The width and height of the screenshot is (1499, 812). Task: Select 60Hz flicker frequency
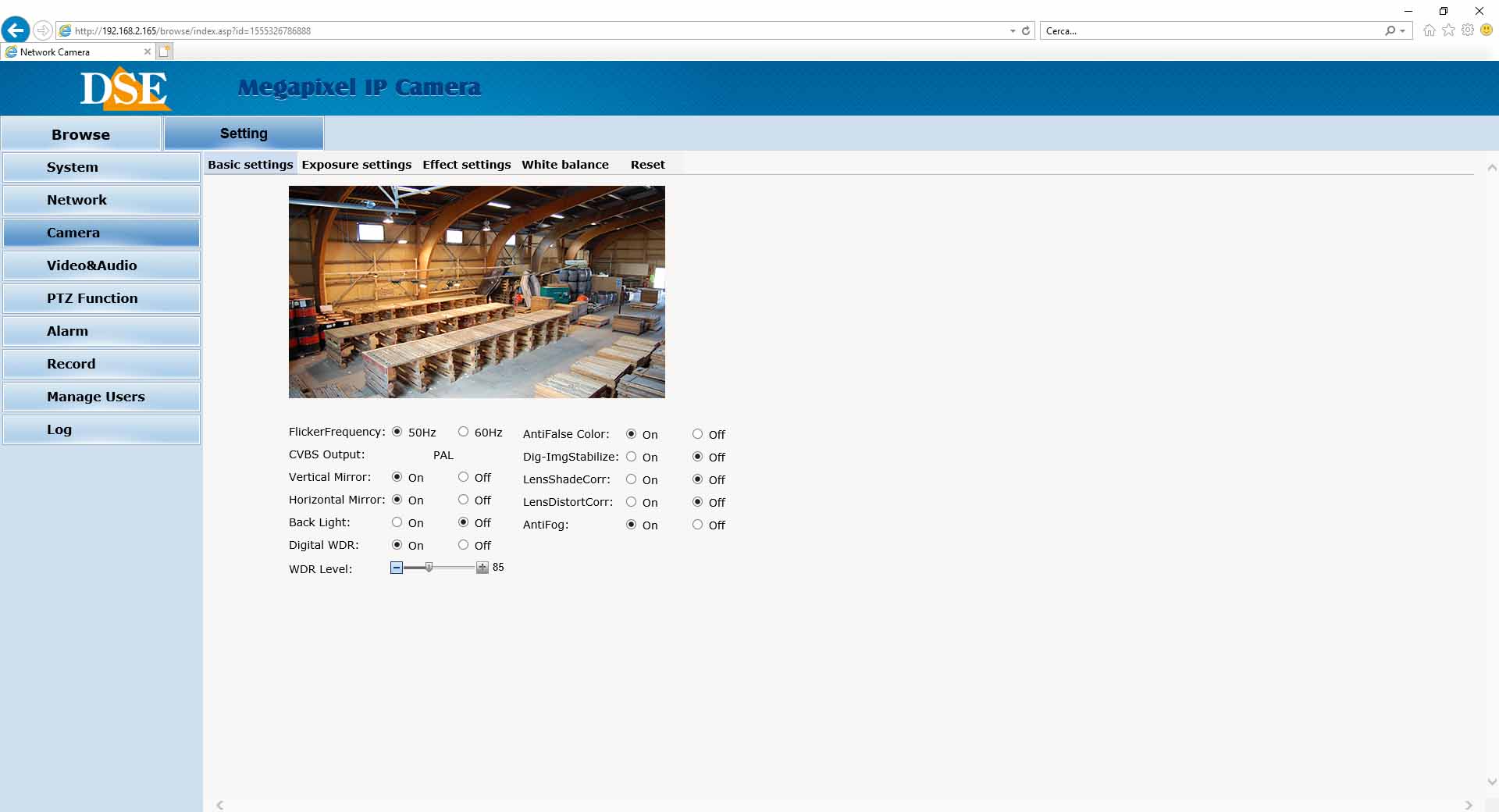463,432
